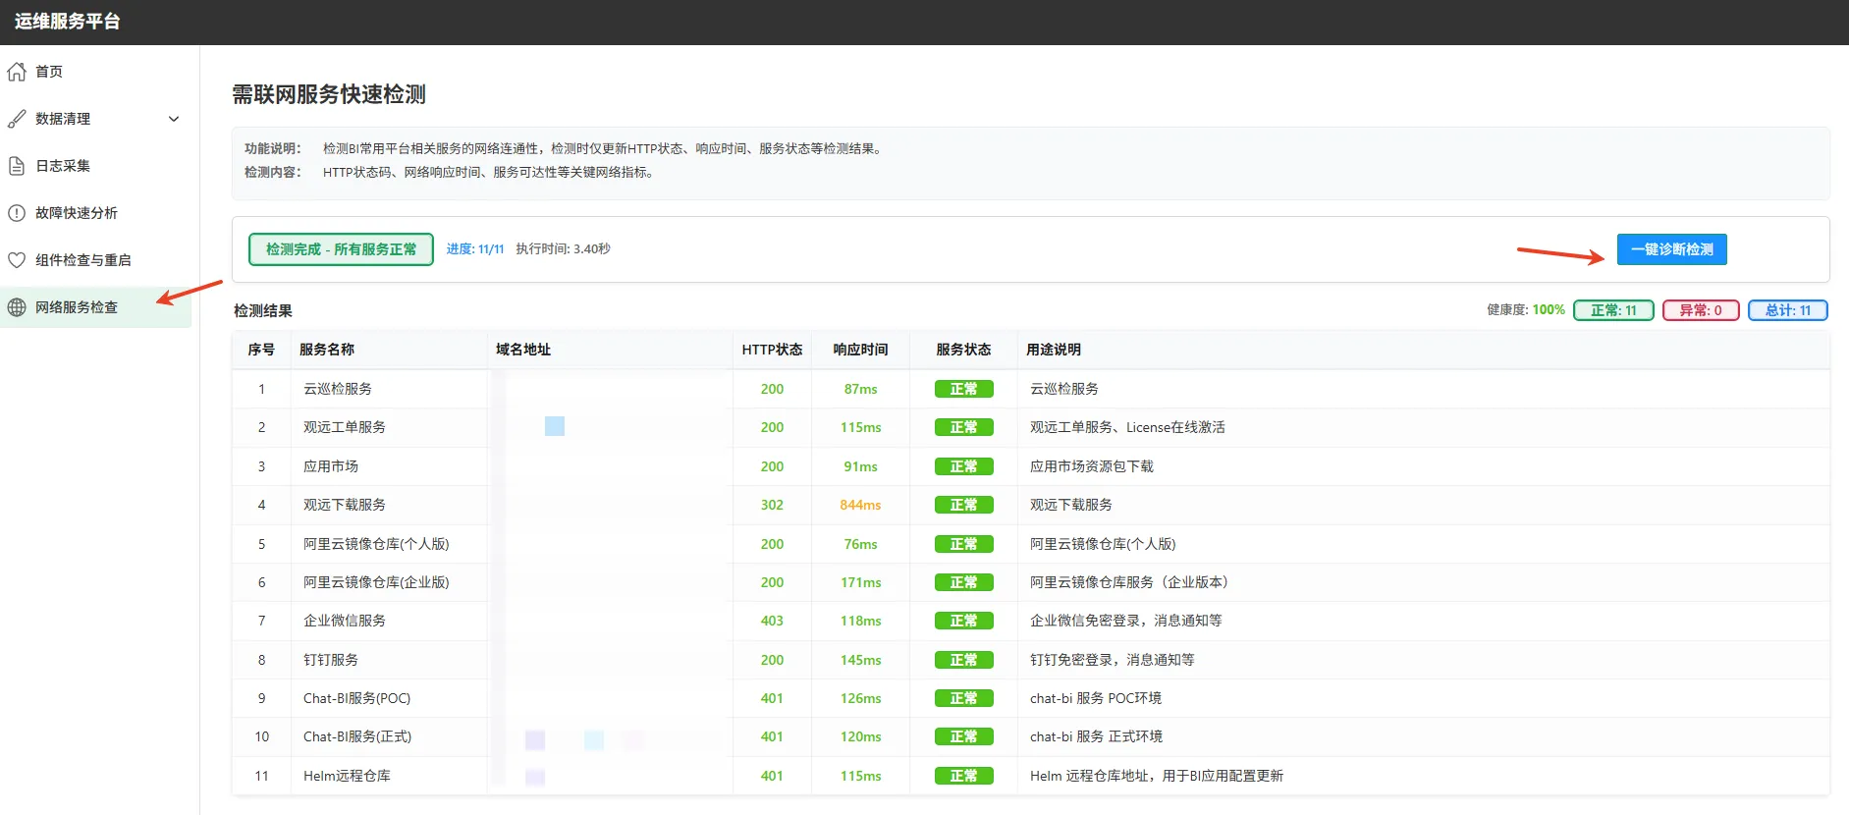Image resolution: width=1849 pixels, height=815 pixels.
Task: Click the globe icon for 网络服务检查
Action: click(17, 307)
